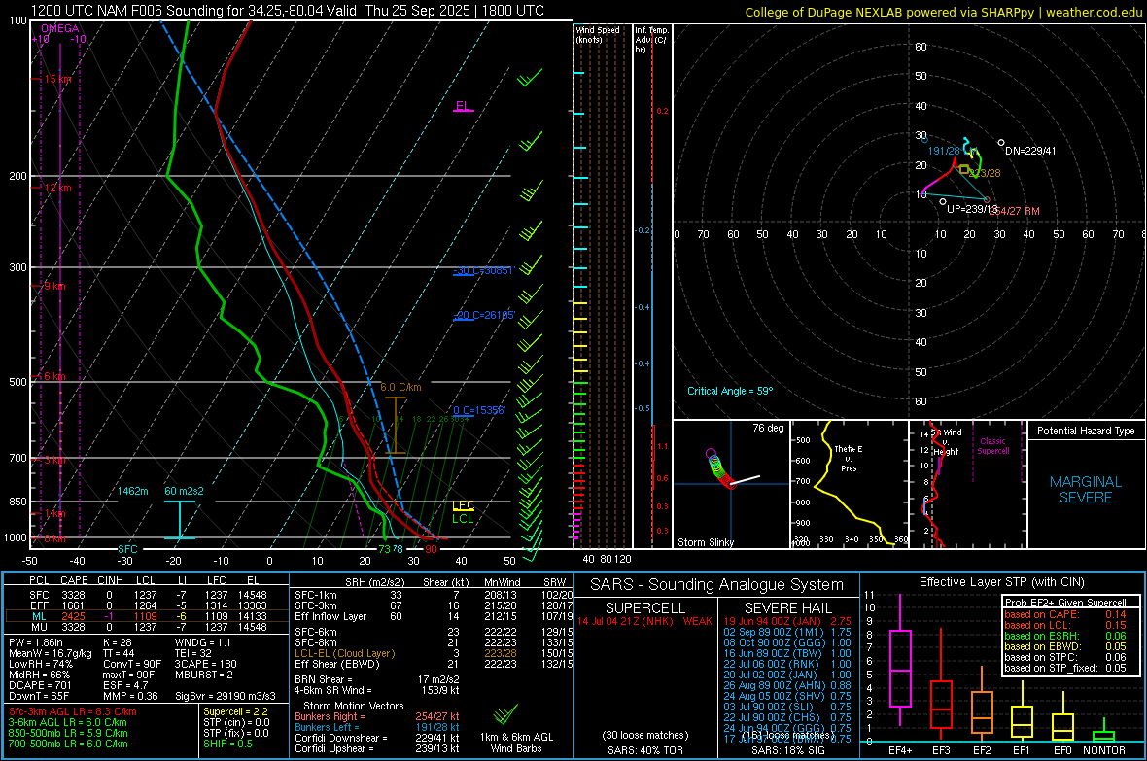Click the SHIP = 0.5 parameter

coord(228,744)
